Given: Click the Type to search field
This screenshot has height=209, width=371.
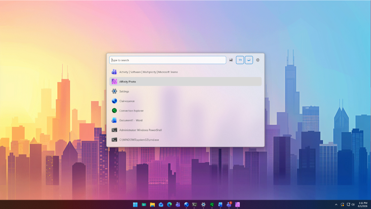Looking at the screenshot, I should [x=167, y=60].
